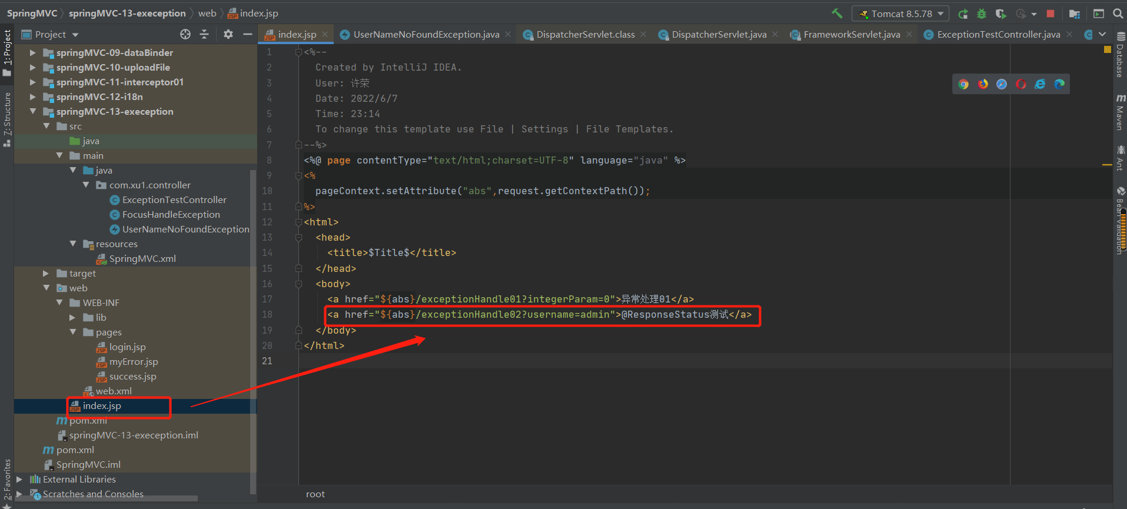1127x509 pixels.
Task: Run with Coverage shield icon
Action: [1000, 14]
